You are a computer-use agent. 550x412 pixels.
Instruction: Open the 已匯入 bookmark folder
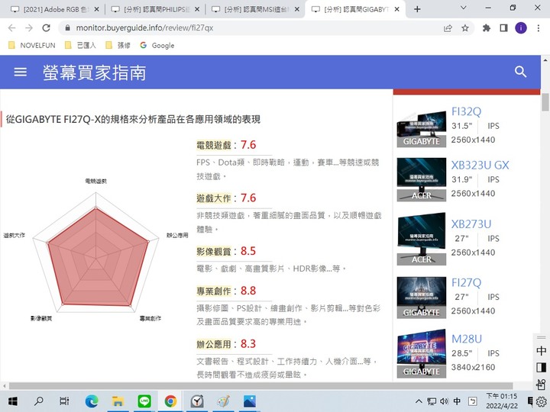(x=80, y=45)
